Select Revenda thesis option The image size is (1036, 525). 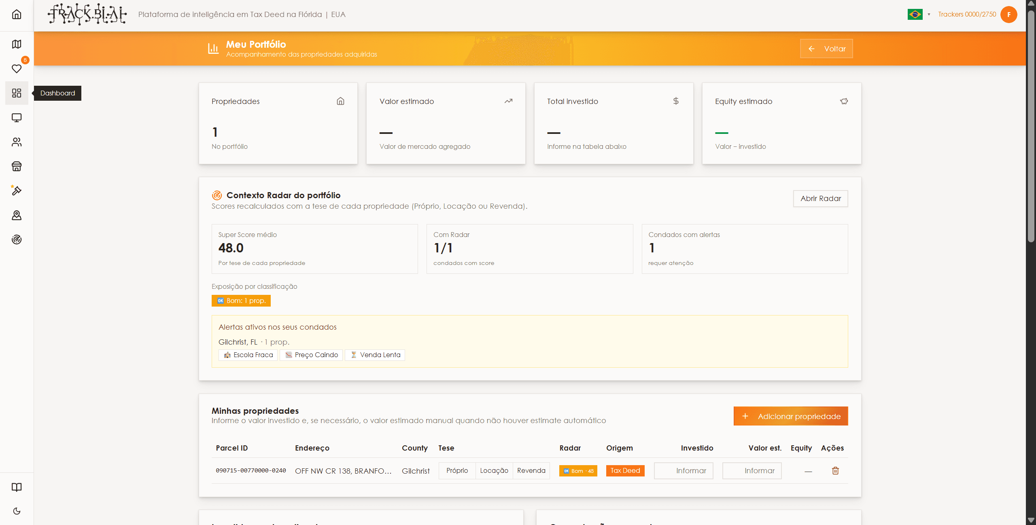coord(531,470)
